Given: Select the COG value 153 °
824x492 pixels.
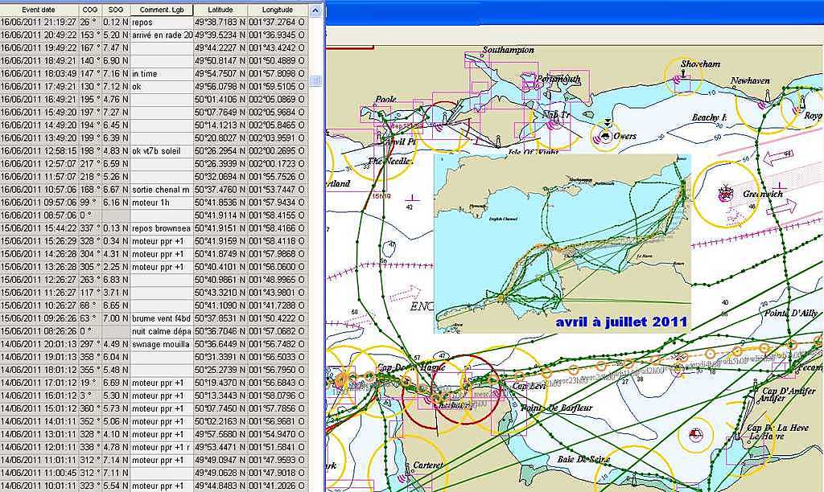Looking at the screenshot, I should pyautogui.click(x=89, y=35).
